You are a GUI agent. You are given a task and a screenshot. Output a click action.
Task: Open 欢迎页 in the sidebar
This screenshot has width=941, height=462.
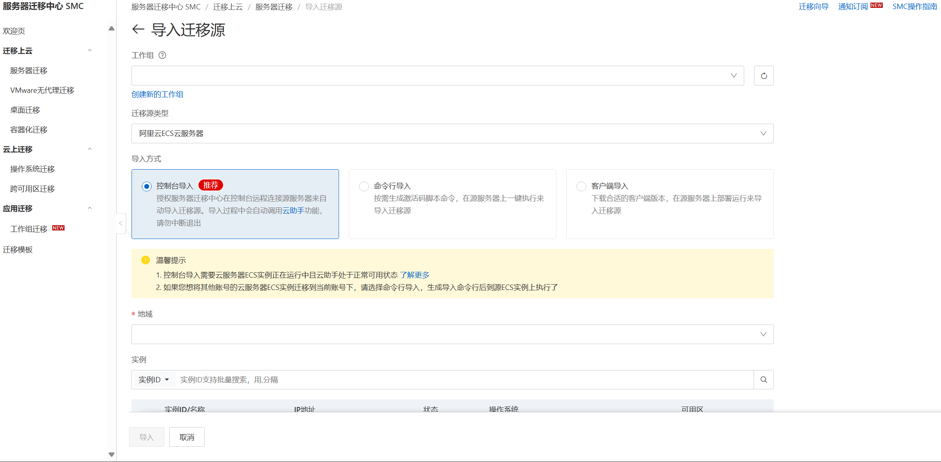tap(14, 31)
